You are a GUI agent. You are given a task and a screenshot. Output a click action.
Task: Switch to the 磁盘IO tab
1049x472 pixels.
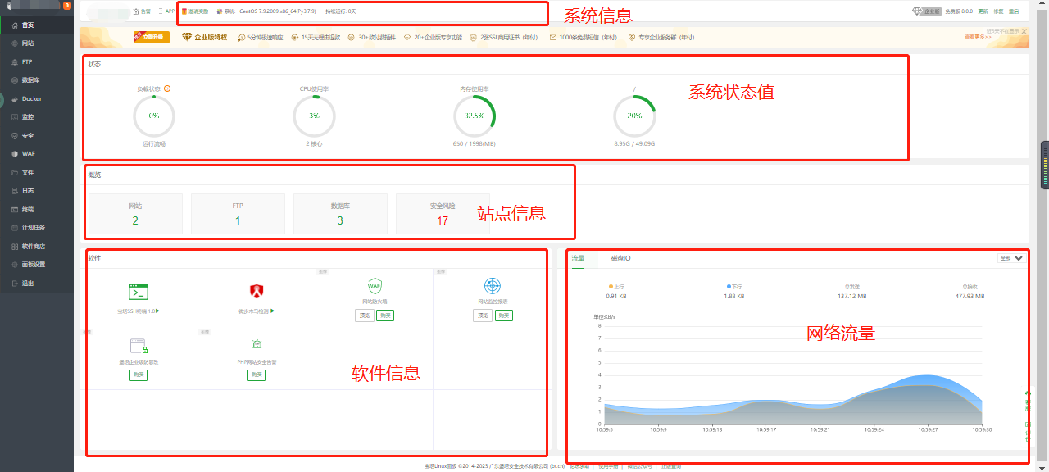[x=620, y=258]
